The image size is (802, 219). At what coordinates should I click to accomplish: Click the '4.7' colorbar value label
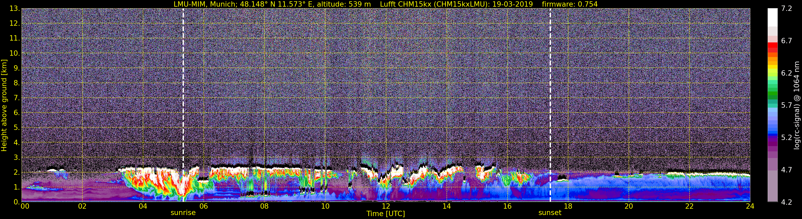[787, 170]
